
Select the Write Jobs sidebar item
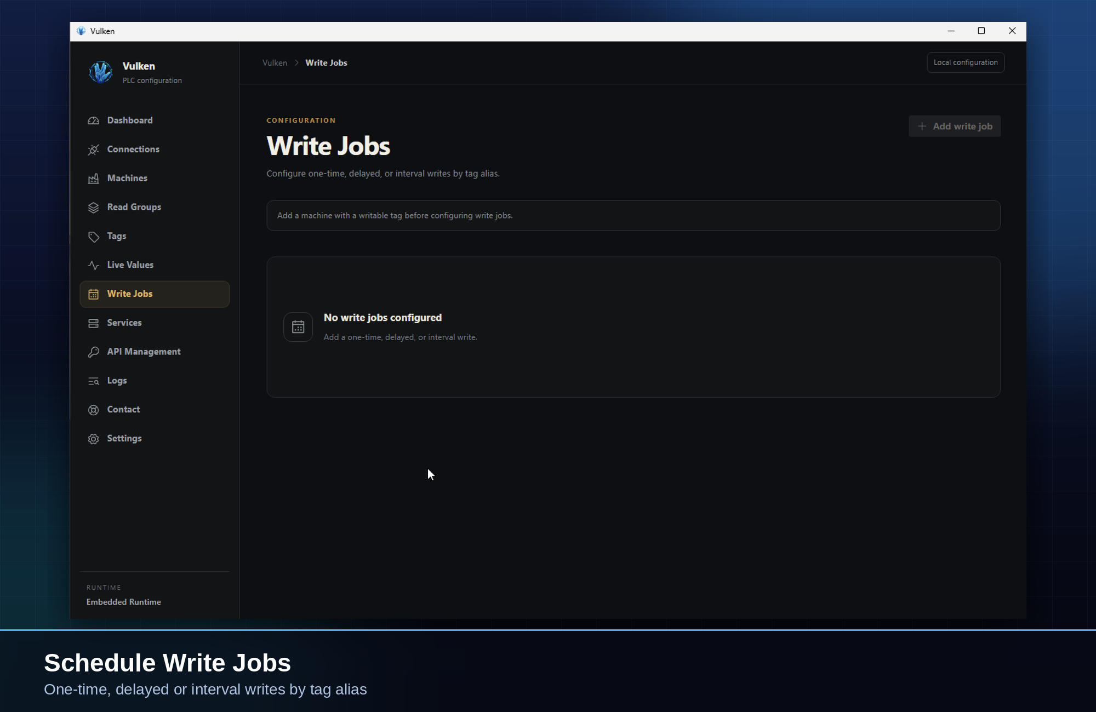[x=155, y=294]
